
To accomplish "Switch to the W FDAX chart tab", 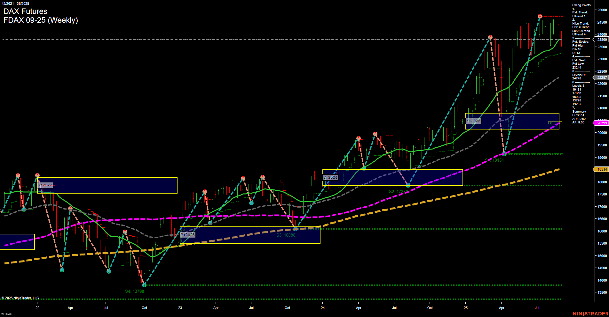I will [x=6, y=313].
